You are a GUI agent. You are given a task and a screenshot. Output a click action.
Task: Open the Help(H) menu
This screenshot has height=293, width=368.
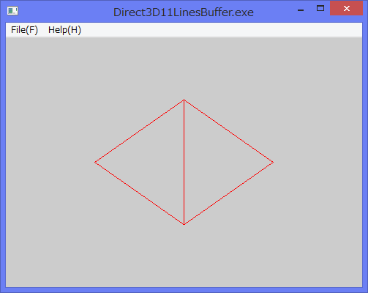[x=64, y=30]
